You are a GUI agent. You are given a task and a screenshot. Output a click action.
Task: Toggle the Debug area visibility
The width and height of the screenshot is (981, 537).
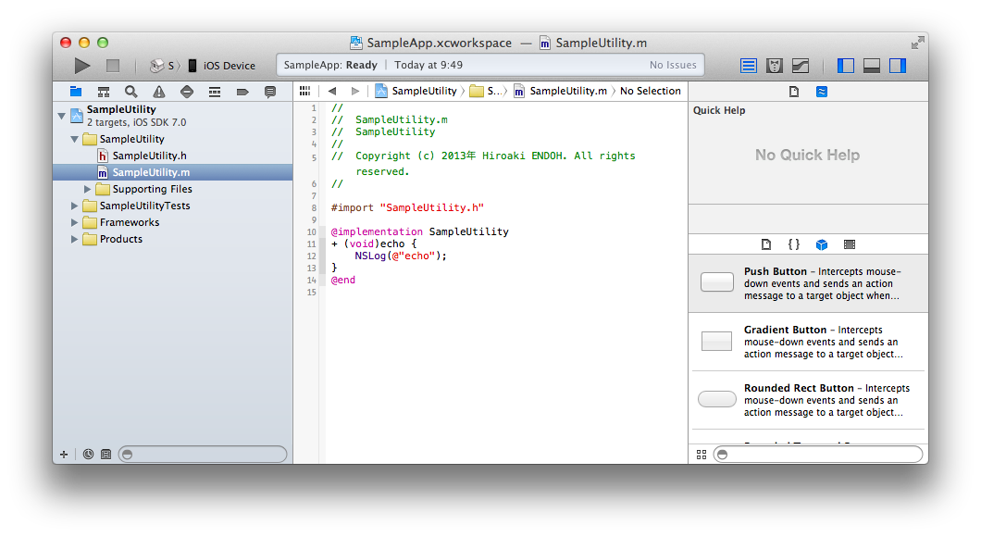(x=871, y=66)
